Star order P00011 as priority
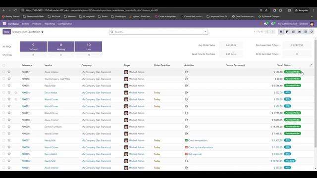Screen dimensions: 317x178 click(x=9, y=113)
